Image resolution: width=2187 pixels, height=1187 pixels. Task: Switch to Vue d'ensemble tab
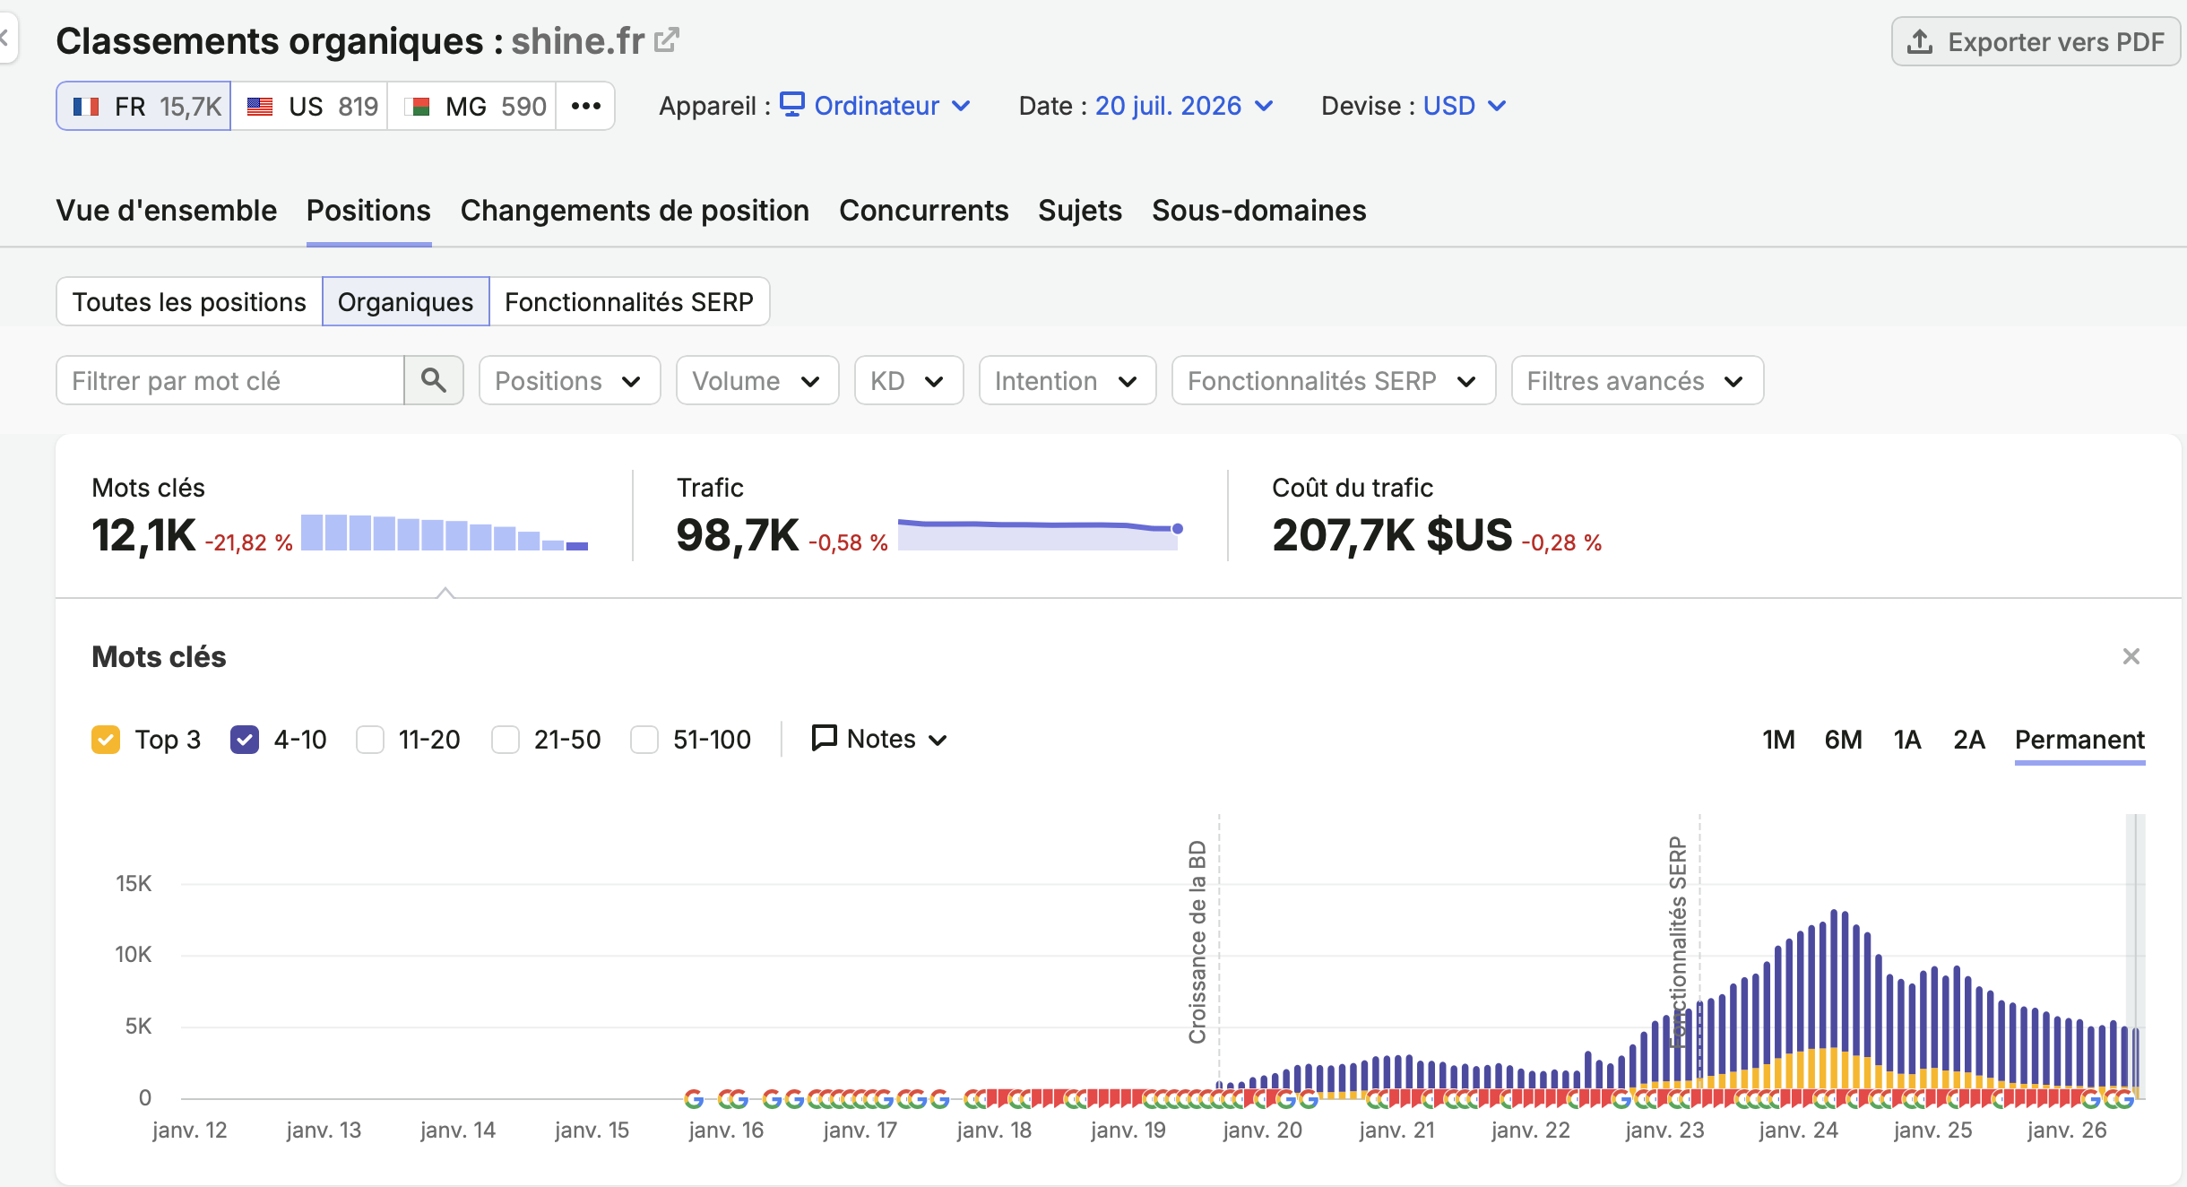point(167,210)
